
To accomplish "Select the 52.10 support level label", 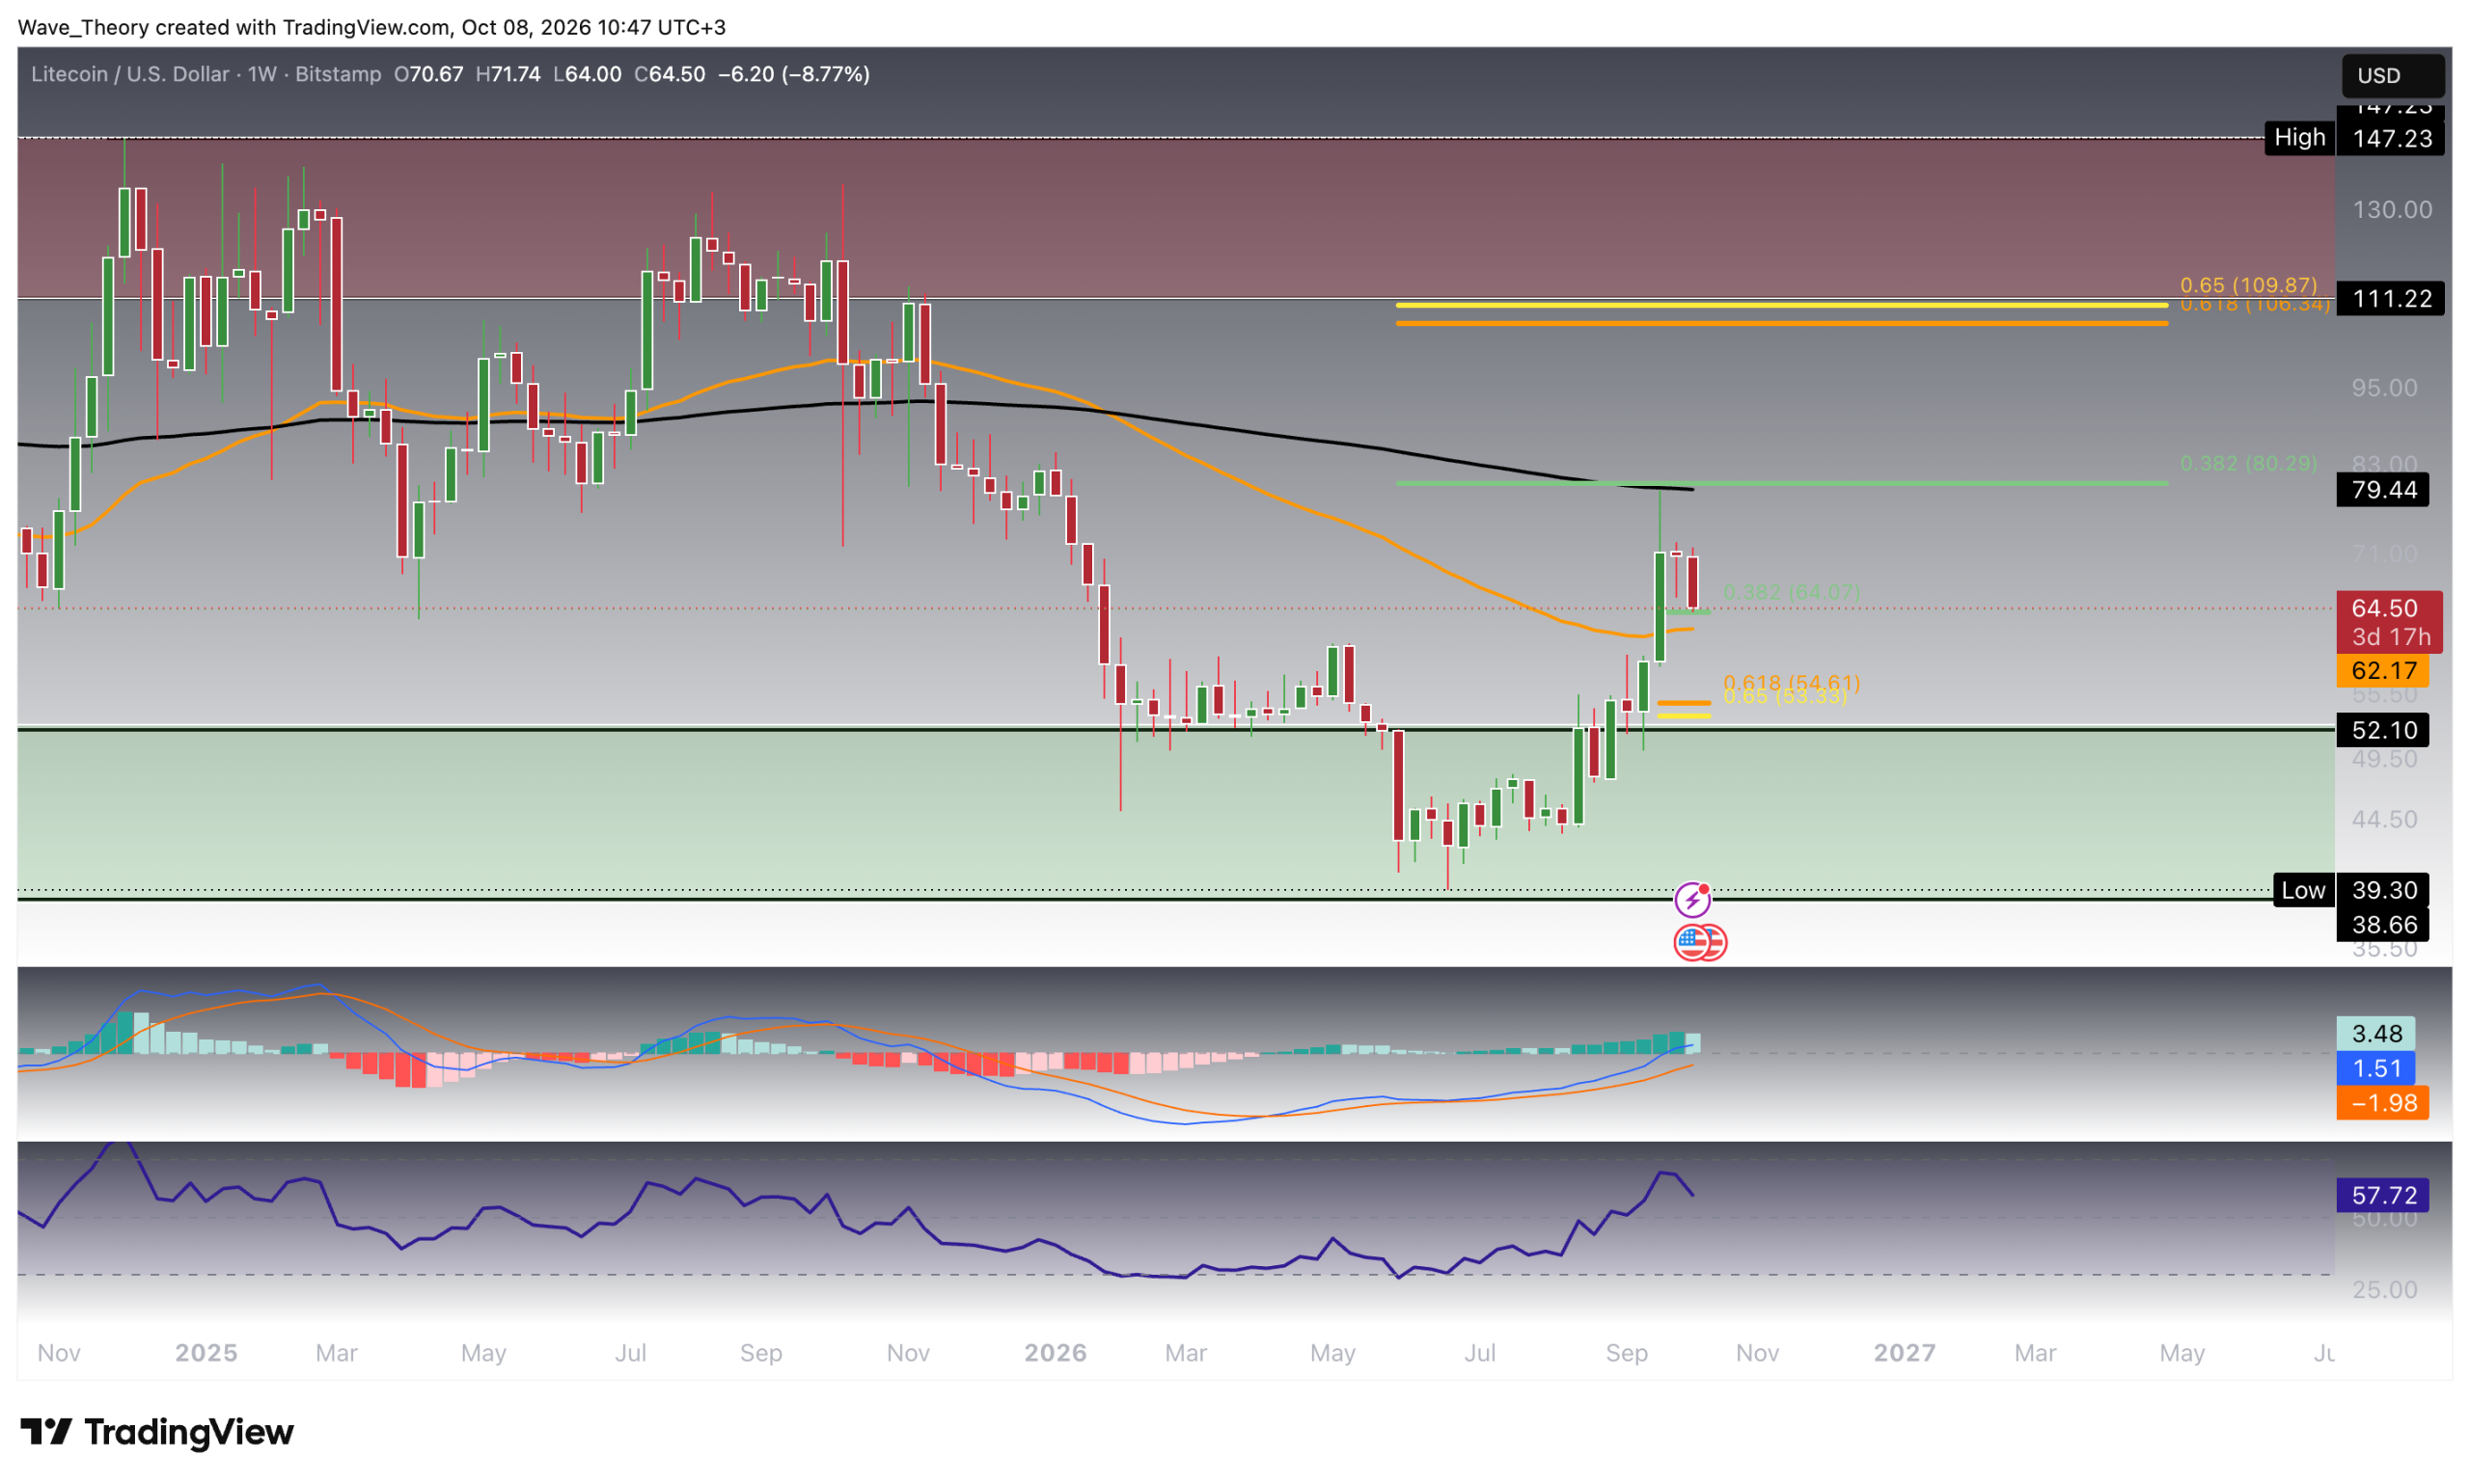I will pos(2382,730).
